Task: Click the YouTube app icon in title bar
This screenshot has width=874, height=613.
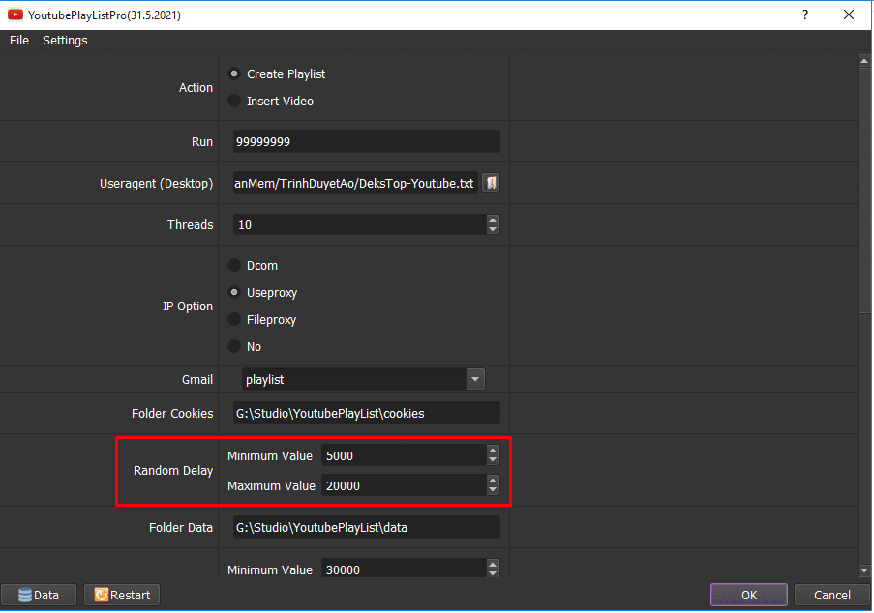Action: pos(15,15)
